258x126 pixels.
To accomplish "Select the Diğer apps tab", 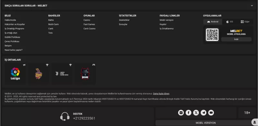I will point(245,21).
